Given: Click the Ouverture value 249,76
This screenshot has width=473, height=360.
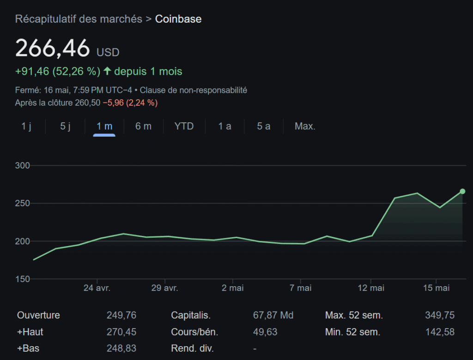Looking at the screenshot, I should (121, 315).
